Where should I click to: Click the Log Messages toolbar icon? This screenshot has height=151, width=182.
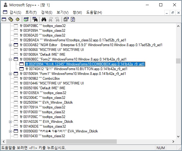(x=26, y=19)
